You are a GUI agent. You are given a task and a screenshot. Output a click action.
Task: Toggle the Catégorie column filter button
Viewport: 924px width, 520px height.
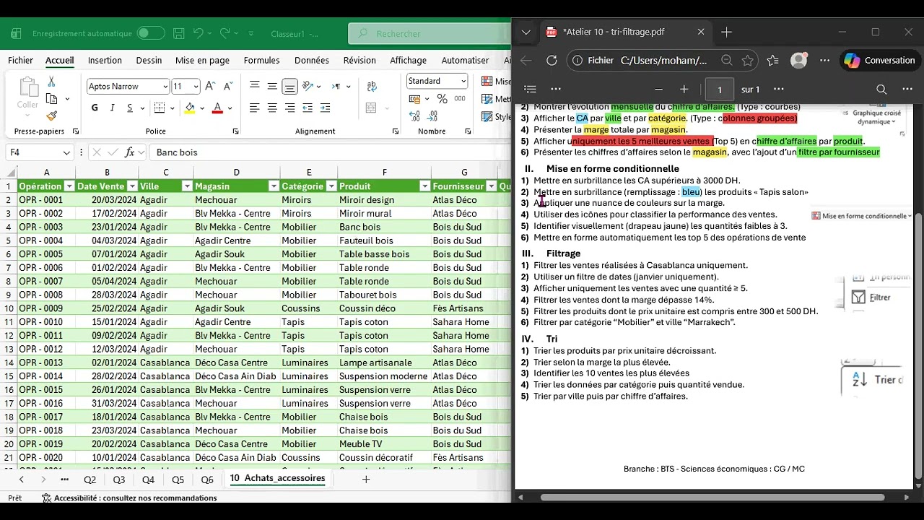(x=330, y=186)
